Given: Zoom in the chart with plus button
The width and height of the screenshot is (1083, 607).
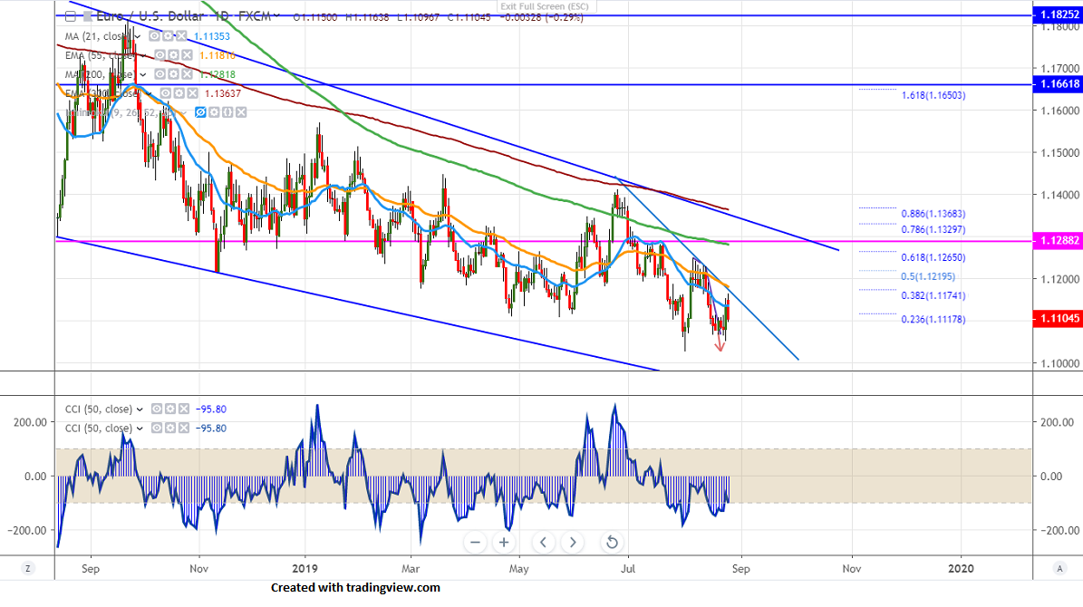Looking at the screenshot, I should [x=504, y=543].
